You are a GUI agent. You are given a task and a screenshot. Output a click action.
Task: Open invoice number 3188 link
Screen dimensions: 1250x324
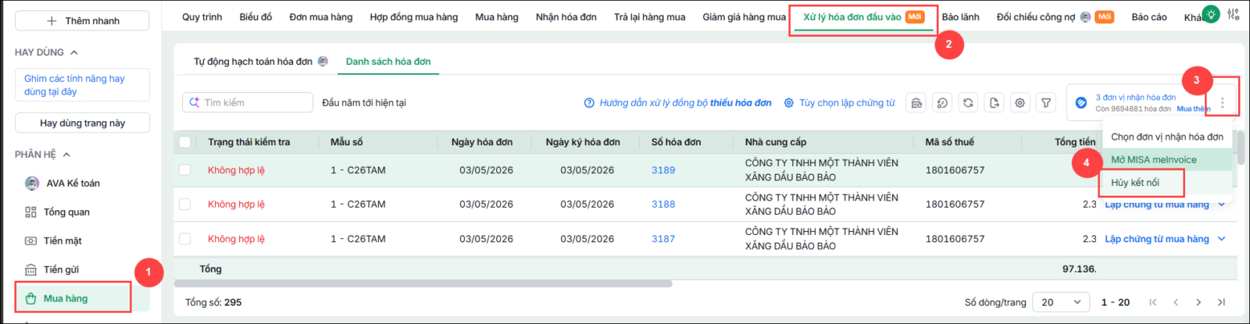(663, 205)
